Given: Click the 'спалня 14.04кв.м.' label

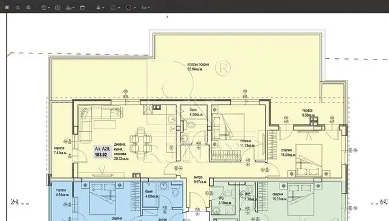Looking at the screenshot, I should coord(288,152).
